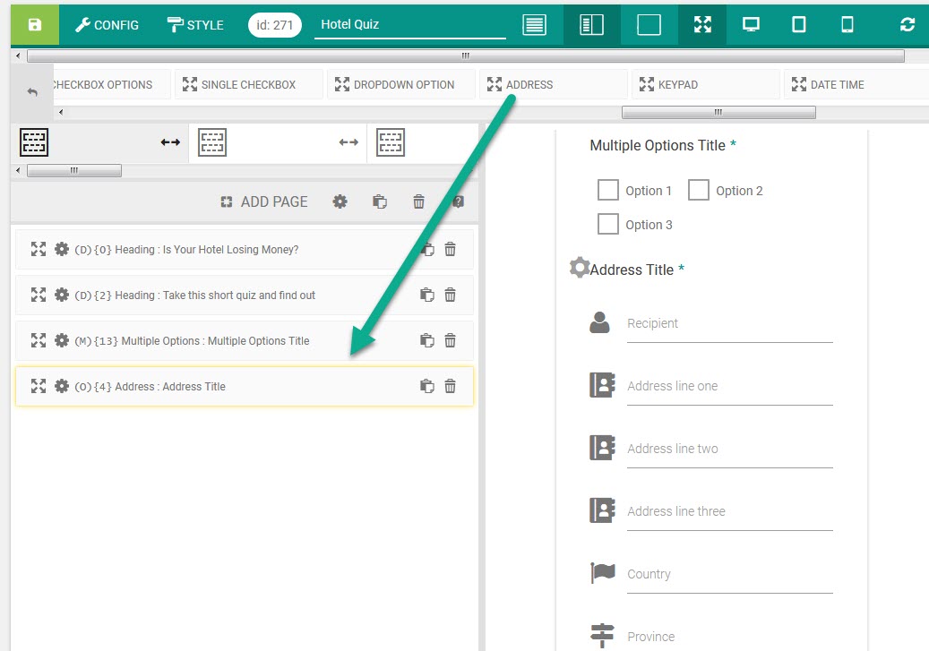The image size is (929, 651).
Task: Duplicate the page using the copy icon
Action: click(380, 202)
